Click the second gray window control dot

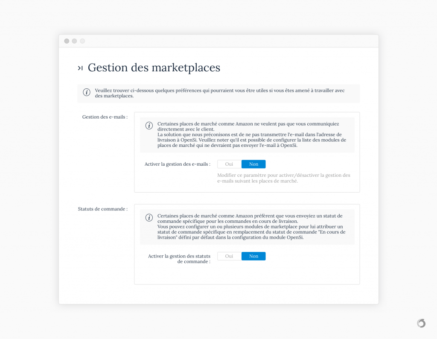pos(74,41)
